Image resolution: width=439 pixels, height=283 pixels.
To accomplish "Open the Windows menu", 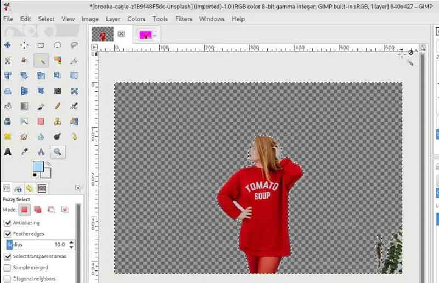I will point(212,19).
